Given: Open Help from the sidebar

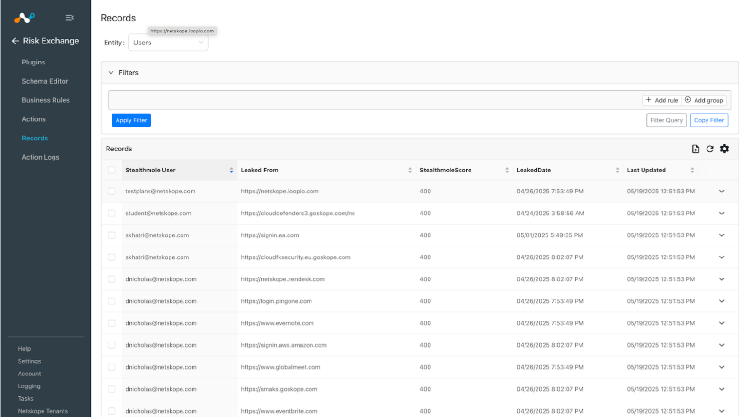Looking at the screenshot, I should point(24,349).
